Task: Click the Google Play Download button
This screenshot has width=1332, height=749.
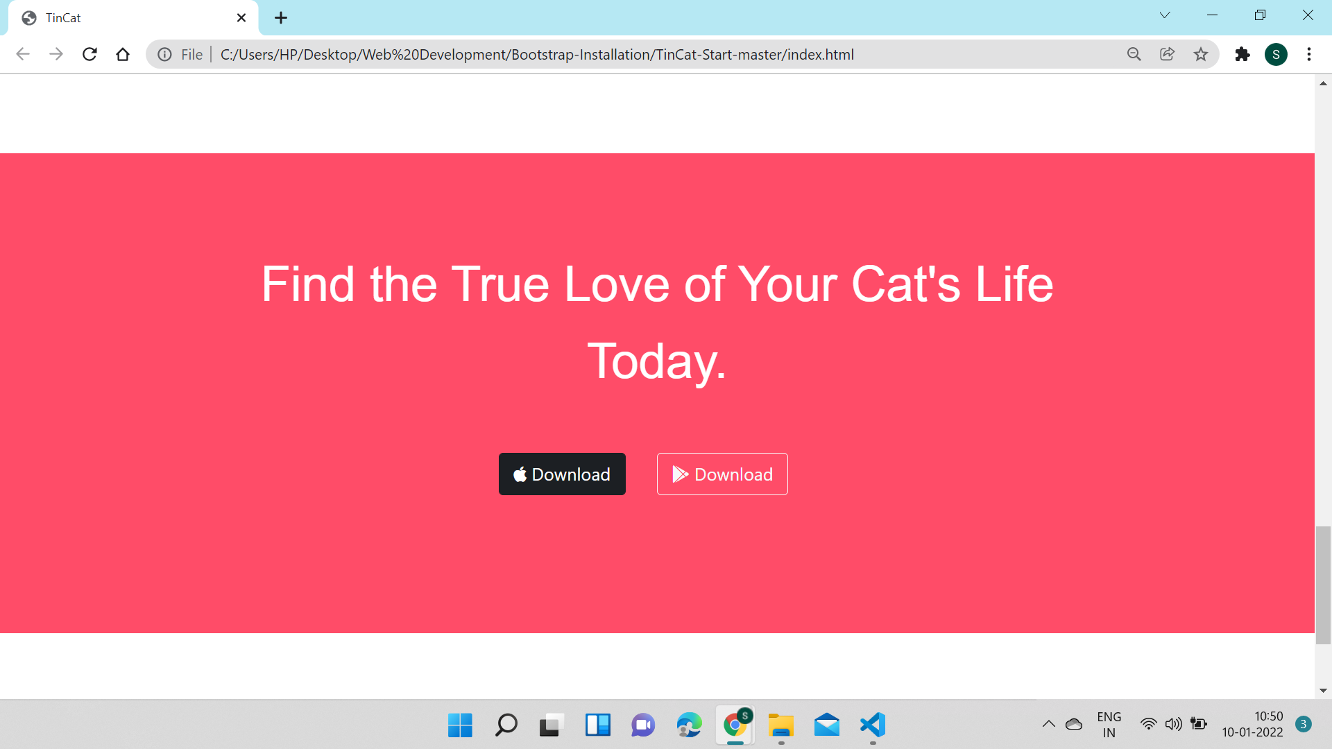Action: 721,474
